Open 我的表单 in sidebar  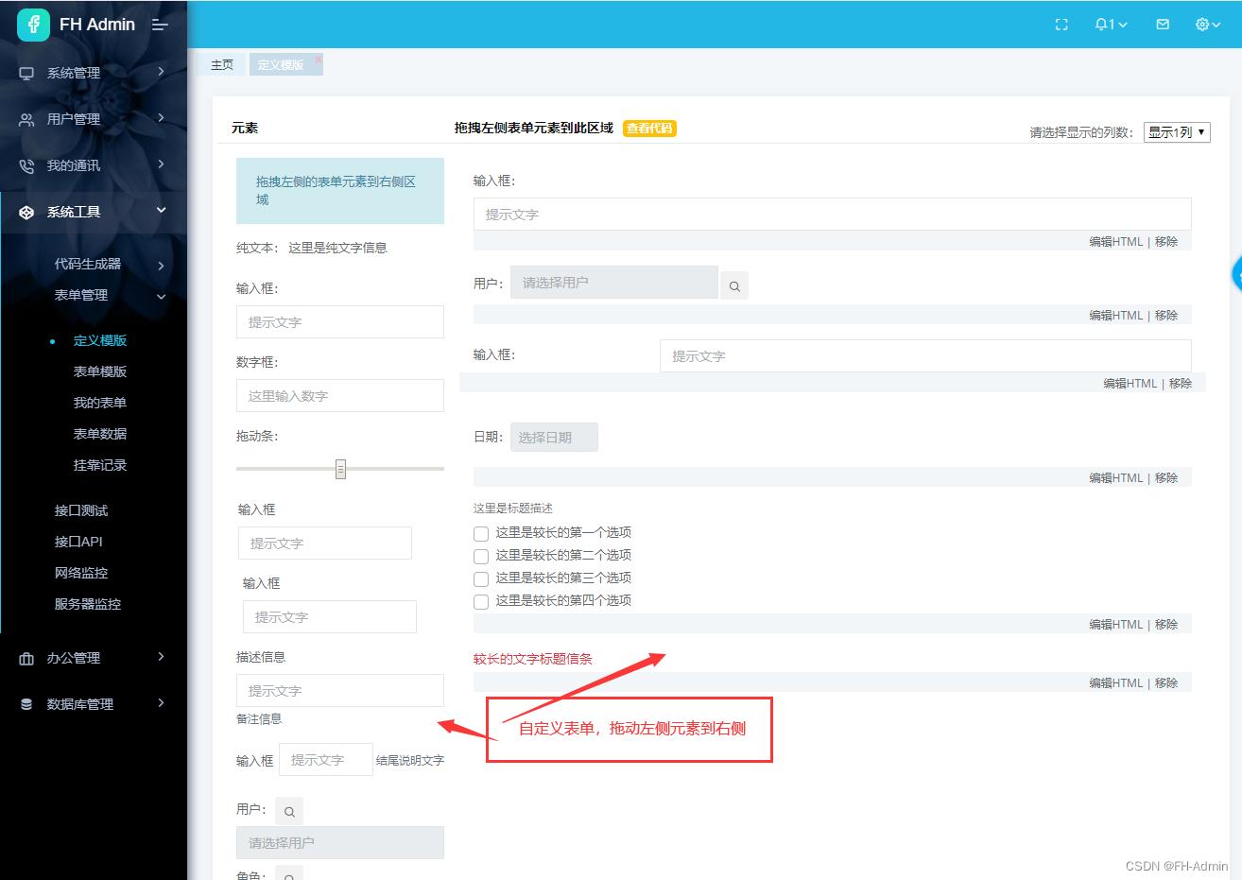point(100,403)
